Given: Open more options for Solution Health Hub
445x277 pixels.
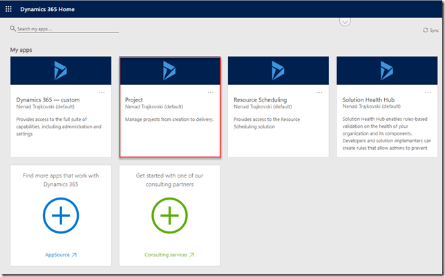Looking at the screenshot, I should pos(428,92).
